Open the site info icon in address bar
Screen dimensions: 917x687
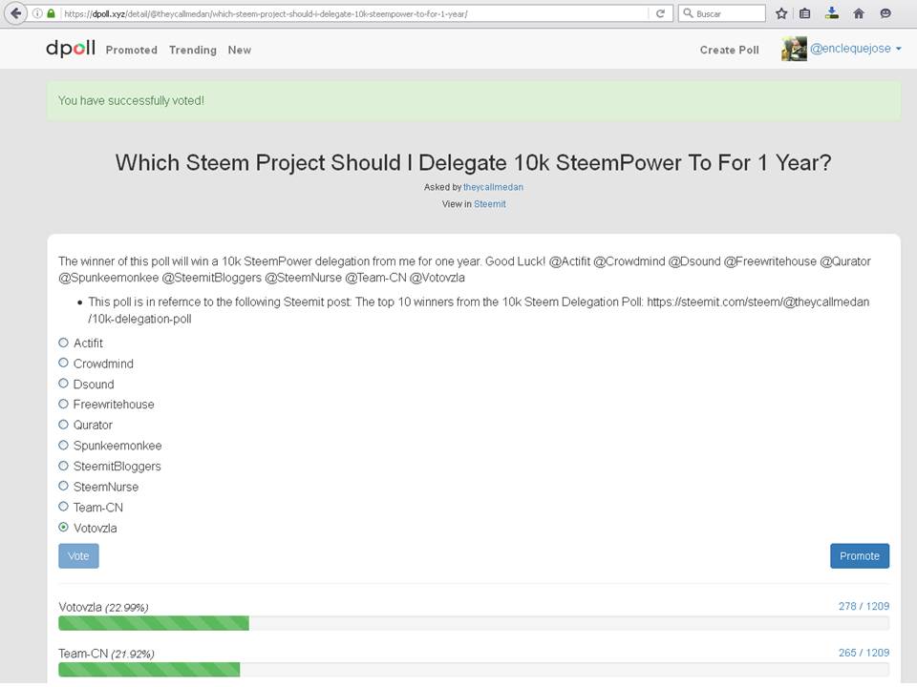click(37, 13)
